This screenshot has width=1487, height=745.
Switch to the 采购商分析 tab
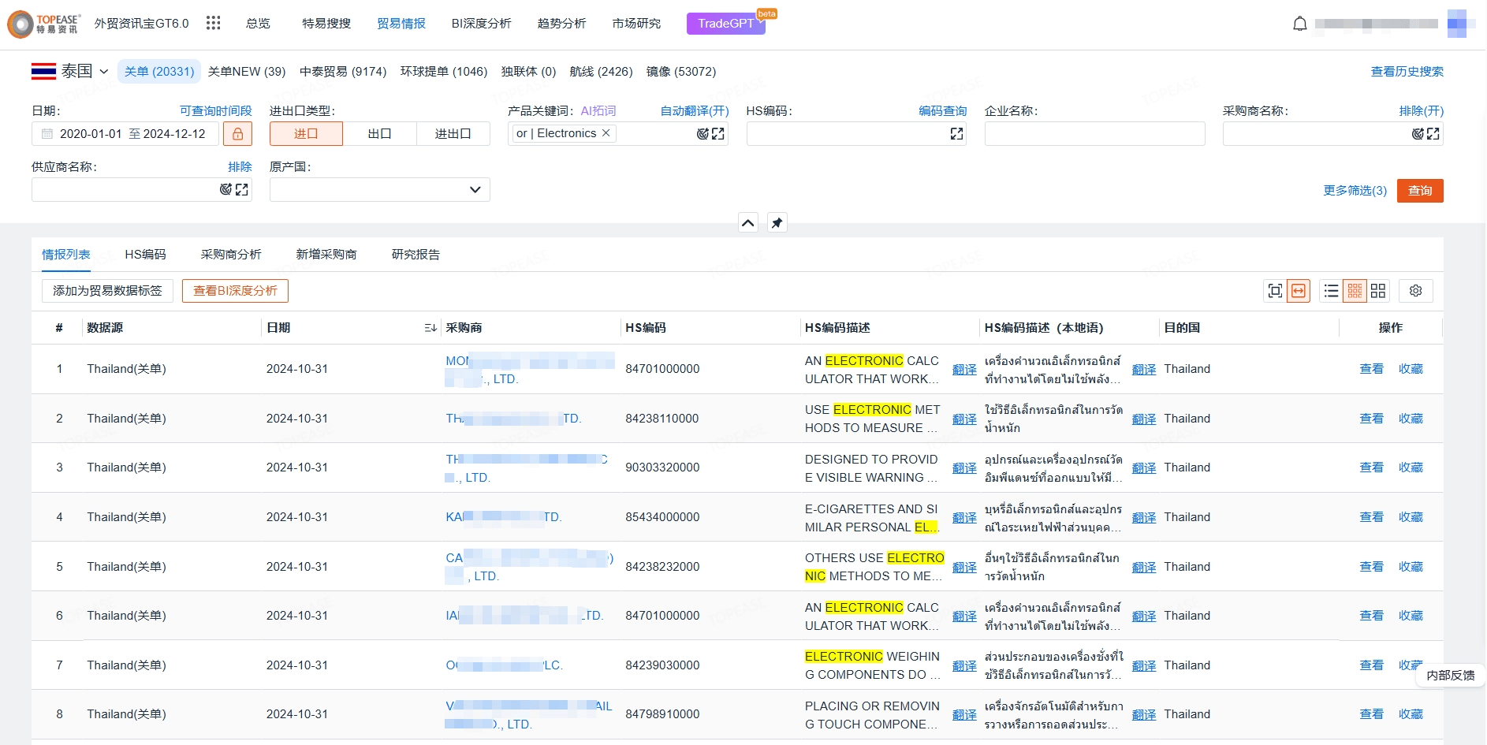(230, 255)
